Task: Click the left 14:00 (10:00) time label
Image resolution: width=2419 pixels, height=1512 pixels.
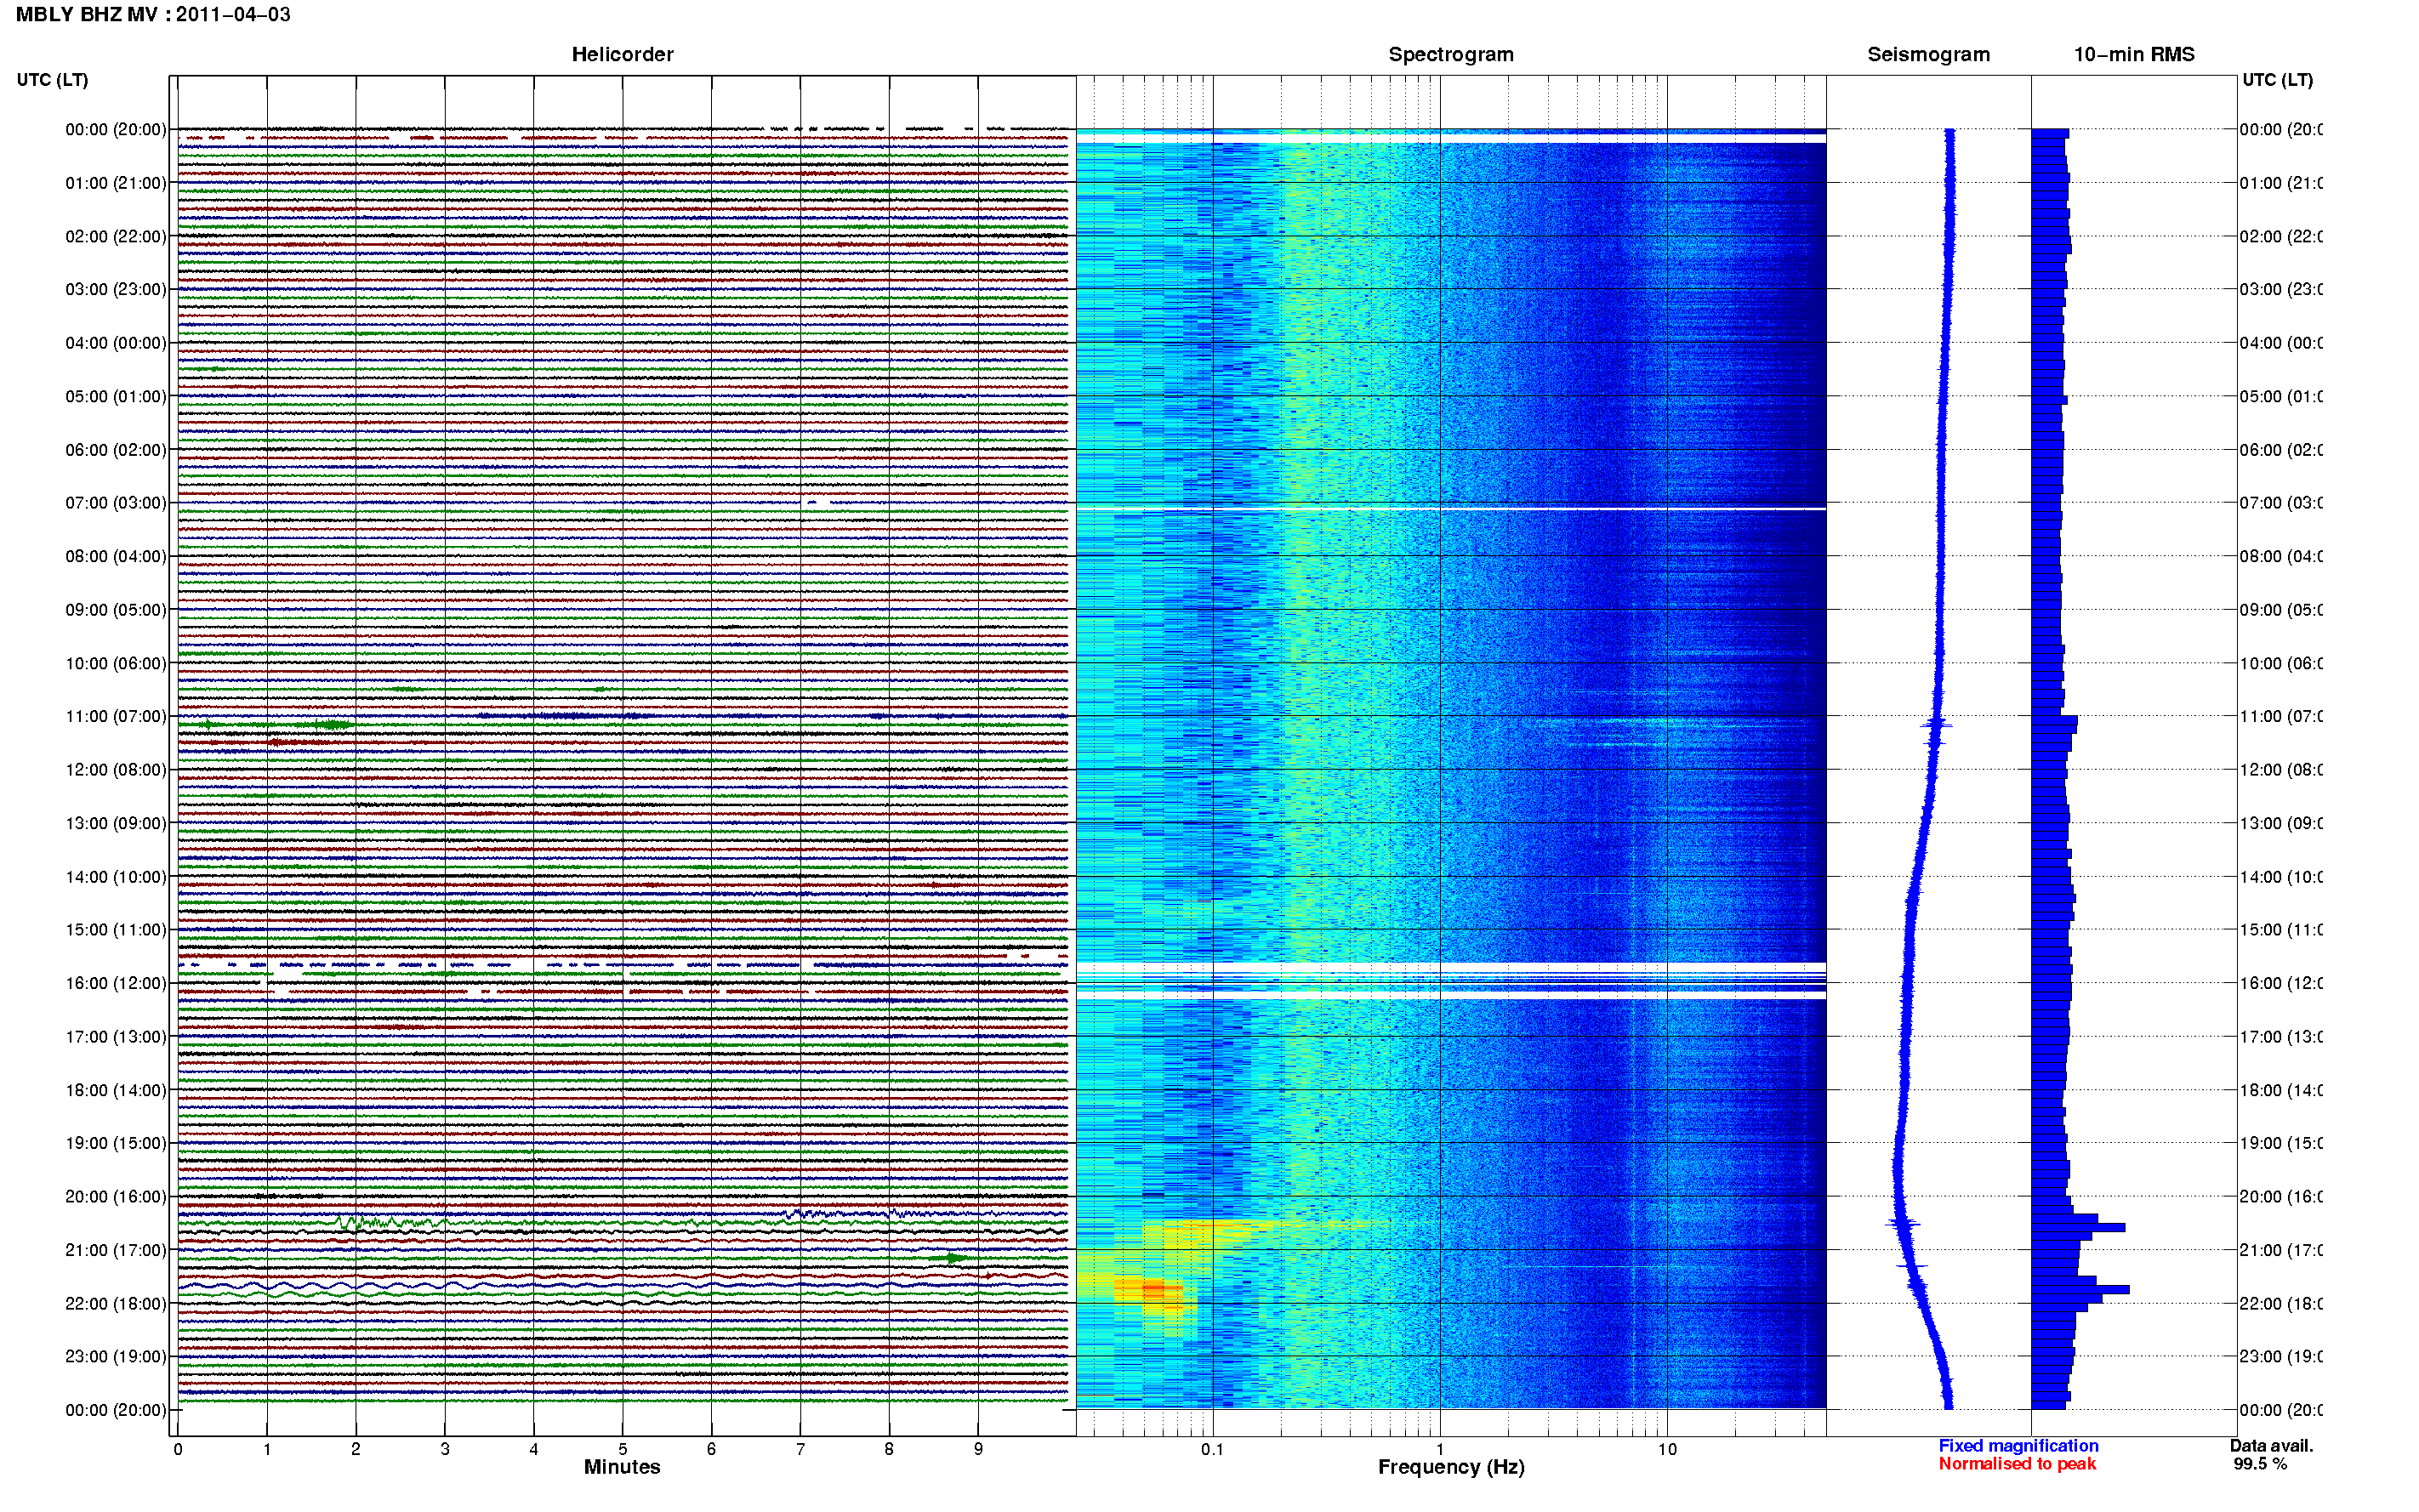Action: pyautogui.click(x=116, y=877)
